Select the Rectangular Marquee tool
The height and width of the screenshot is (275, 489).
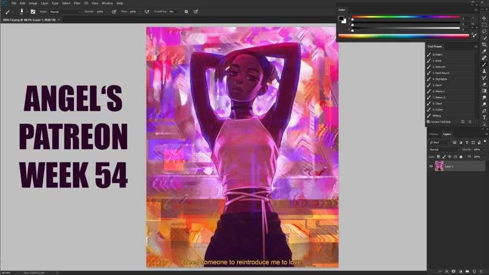(x=484, y=24)
